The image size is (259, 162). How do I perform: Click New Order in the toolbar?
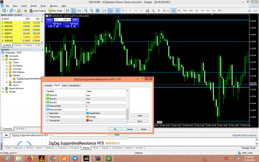pos(56,11)
